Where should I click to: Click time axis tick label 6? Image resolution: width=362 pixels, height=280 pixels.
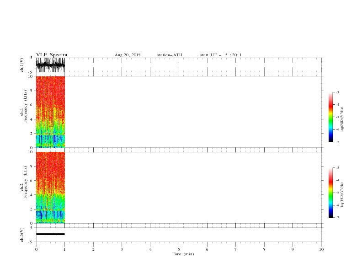tap(207, 249)
